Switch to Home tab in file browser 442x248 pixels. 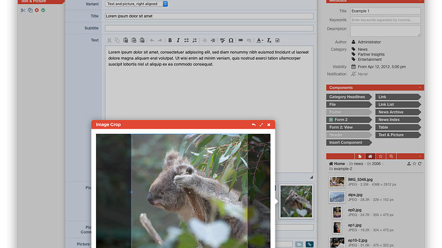[x=370, y=156]
